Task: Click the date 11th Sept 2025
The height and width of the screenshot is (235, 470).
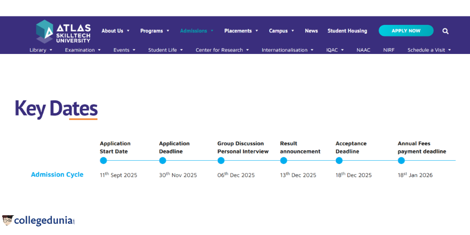Action: pyautogui.click(x=119, y=175)
